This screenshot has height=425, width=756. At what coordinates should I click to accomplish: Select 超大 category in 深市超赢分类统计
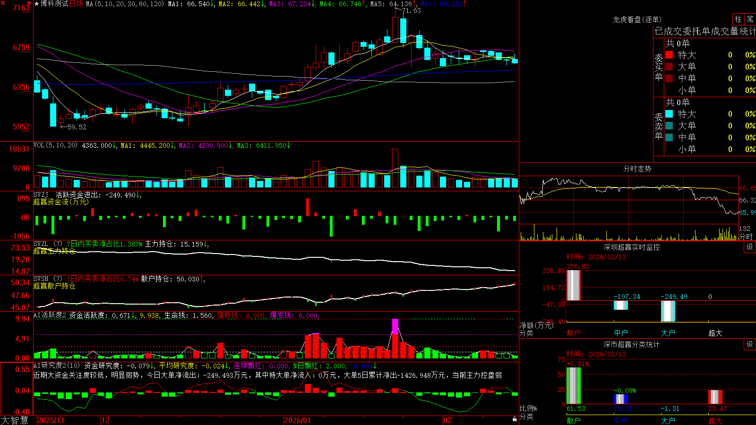click(x=715, y=421)
